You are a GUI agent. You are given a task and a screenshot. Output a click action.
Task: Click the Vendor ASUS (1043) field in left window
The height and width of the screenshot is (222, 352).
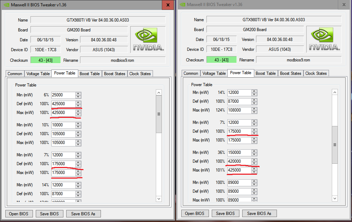click(x=104, y=50)
